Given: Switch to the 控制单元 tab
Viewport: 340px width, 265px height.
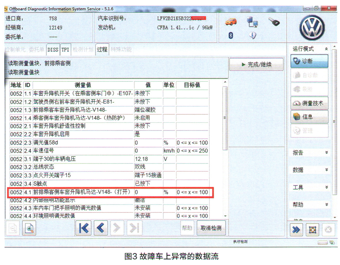Looking at the screenshot, I should 15,49.
